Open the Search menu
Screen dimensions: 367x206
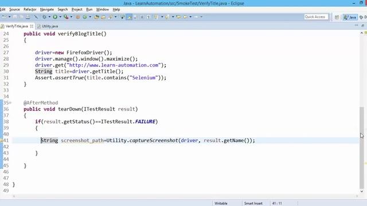(x=63, y=9)
